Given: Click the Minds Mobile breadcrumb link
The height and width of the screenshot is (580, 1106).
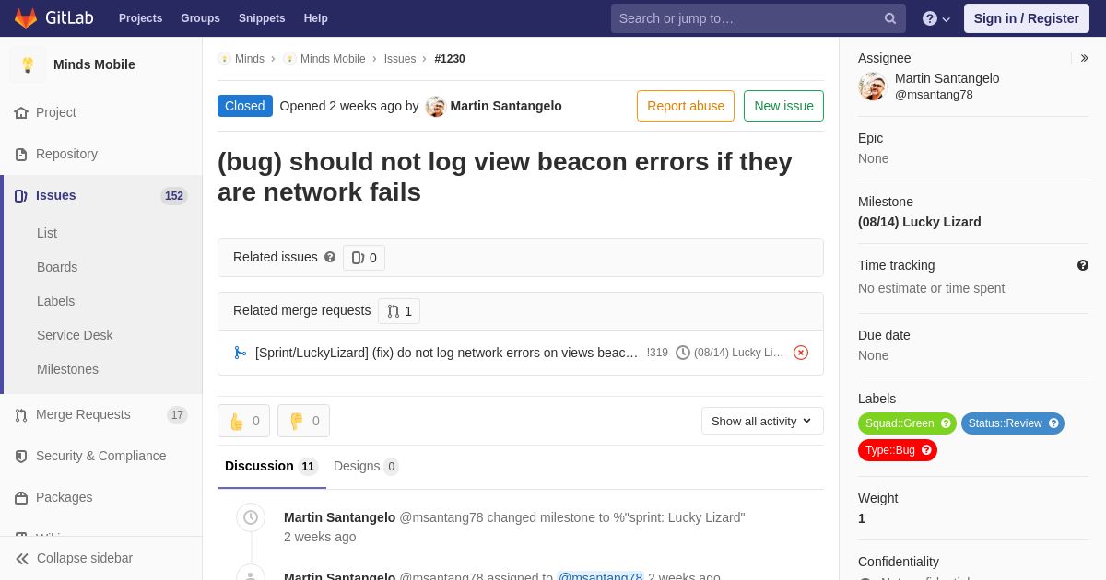Looking at the screenshot, I should click(x=333, y=59).
